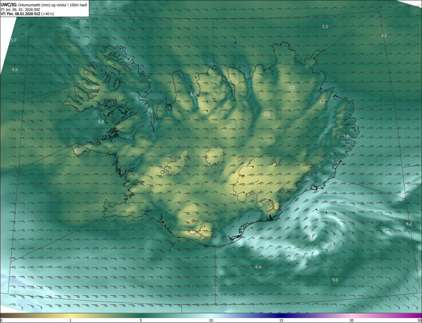Click the 'VT: Fim. 08.01.2026 01Z (+40 h)' line
Viewport: 422px width, 323px height.
[27, 14]
